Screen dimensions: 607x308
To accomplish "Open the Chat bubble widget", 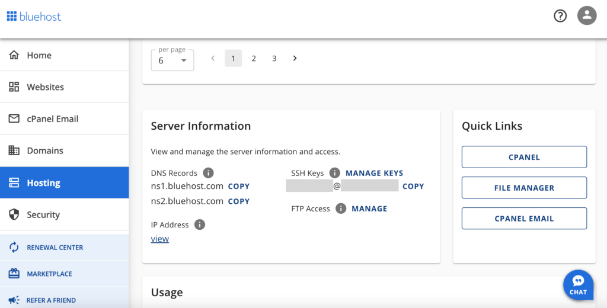I will (578, 285).
